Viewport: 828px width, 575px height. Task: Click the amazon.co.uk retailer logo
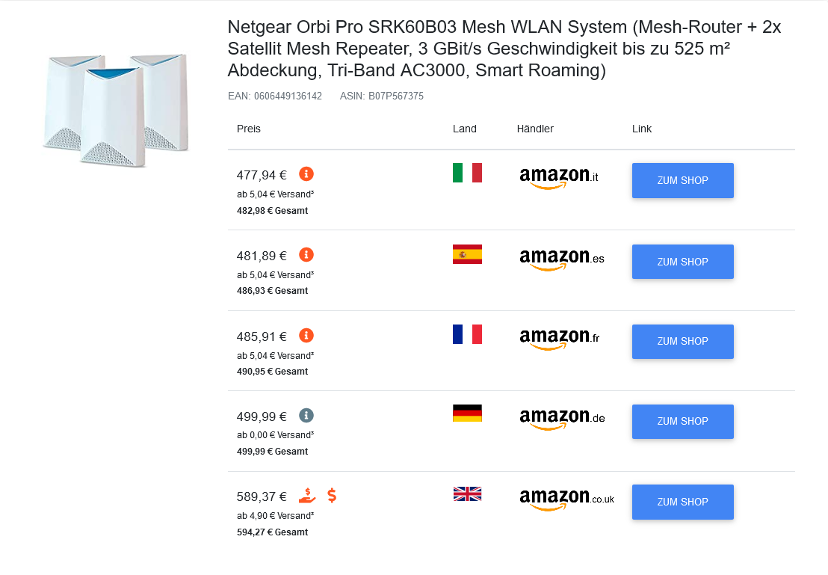click(566, 499)
